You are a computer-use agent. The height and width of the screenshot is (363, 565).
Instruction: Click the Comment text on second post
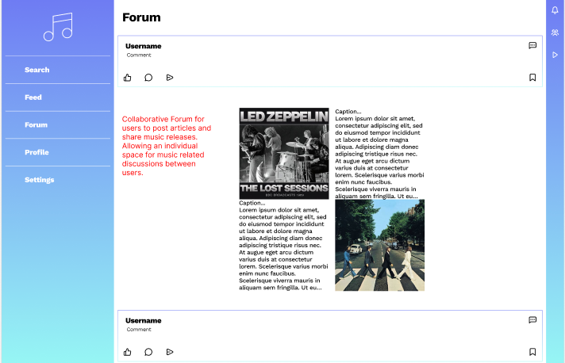139,330
